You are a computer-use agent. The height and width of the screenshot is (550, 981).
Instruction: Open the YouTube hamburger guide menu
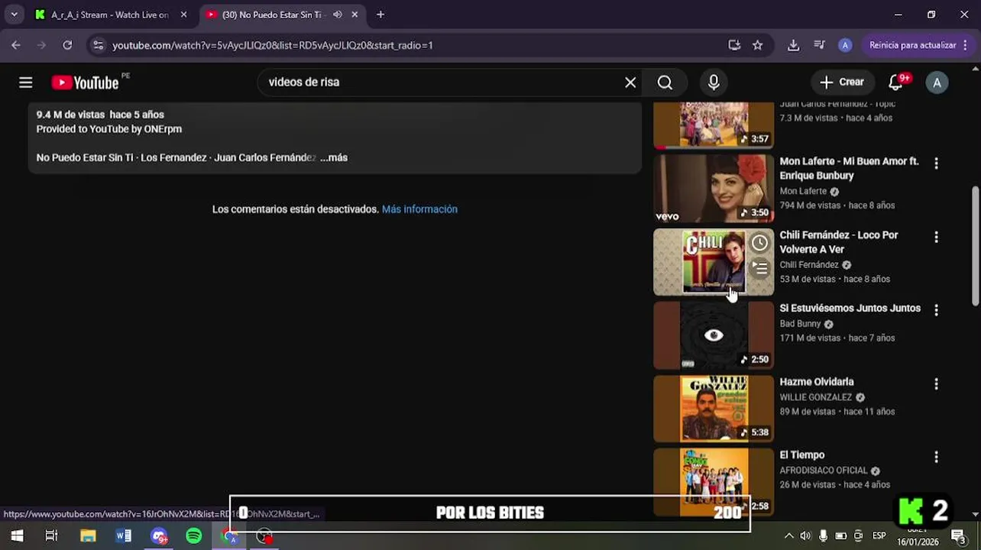(x=26, y=82)
